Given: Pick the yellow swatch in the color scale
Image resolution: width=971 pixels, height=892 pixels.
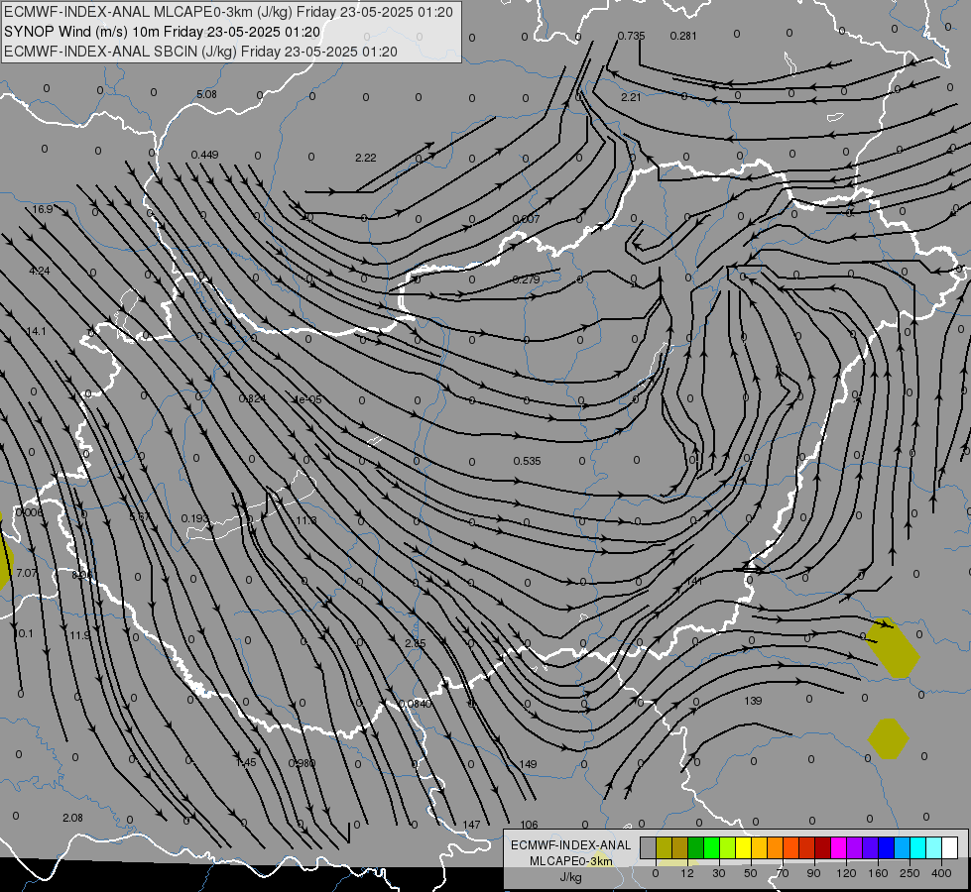Looking at the screenshot, I should point(744,848).
